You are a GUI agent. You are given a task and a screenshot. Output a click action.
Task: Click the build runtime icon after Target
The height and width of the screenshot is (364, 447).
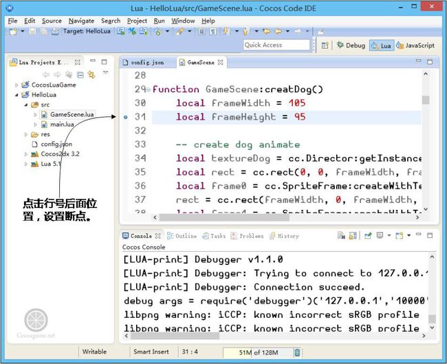click(121, 31)
